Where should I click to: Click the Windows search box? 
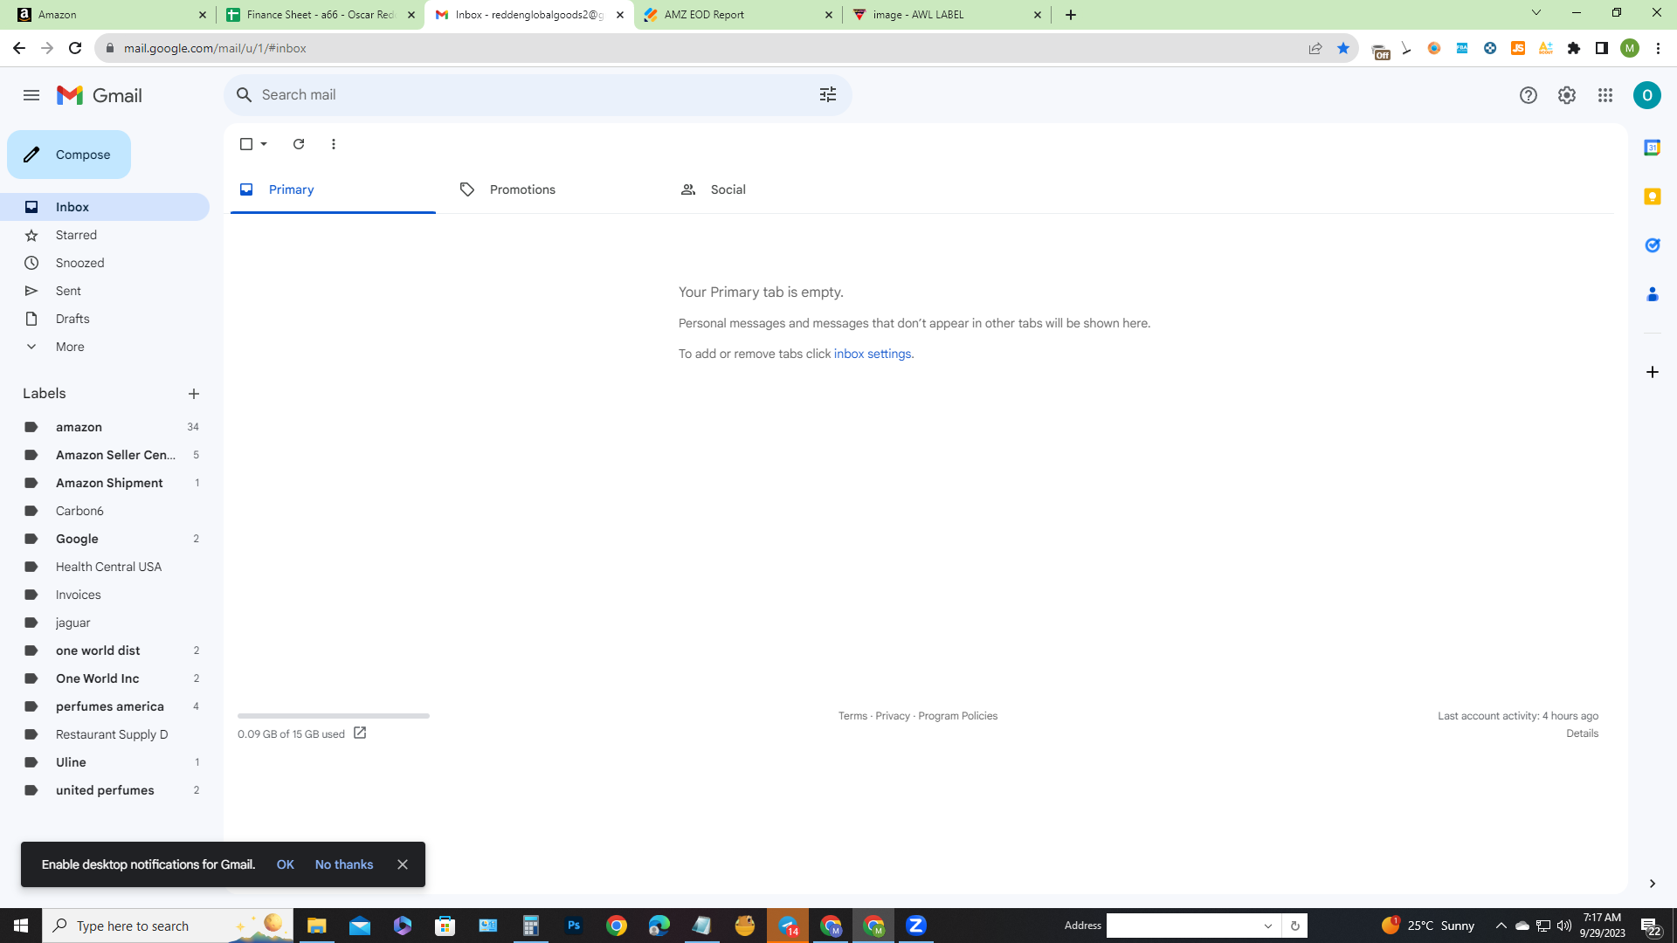[x=168, y=926]
